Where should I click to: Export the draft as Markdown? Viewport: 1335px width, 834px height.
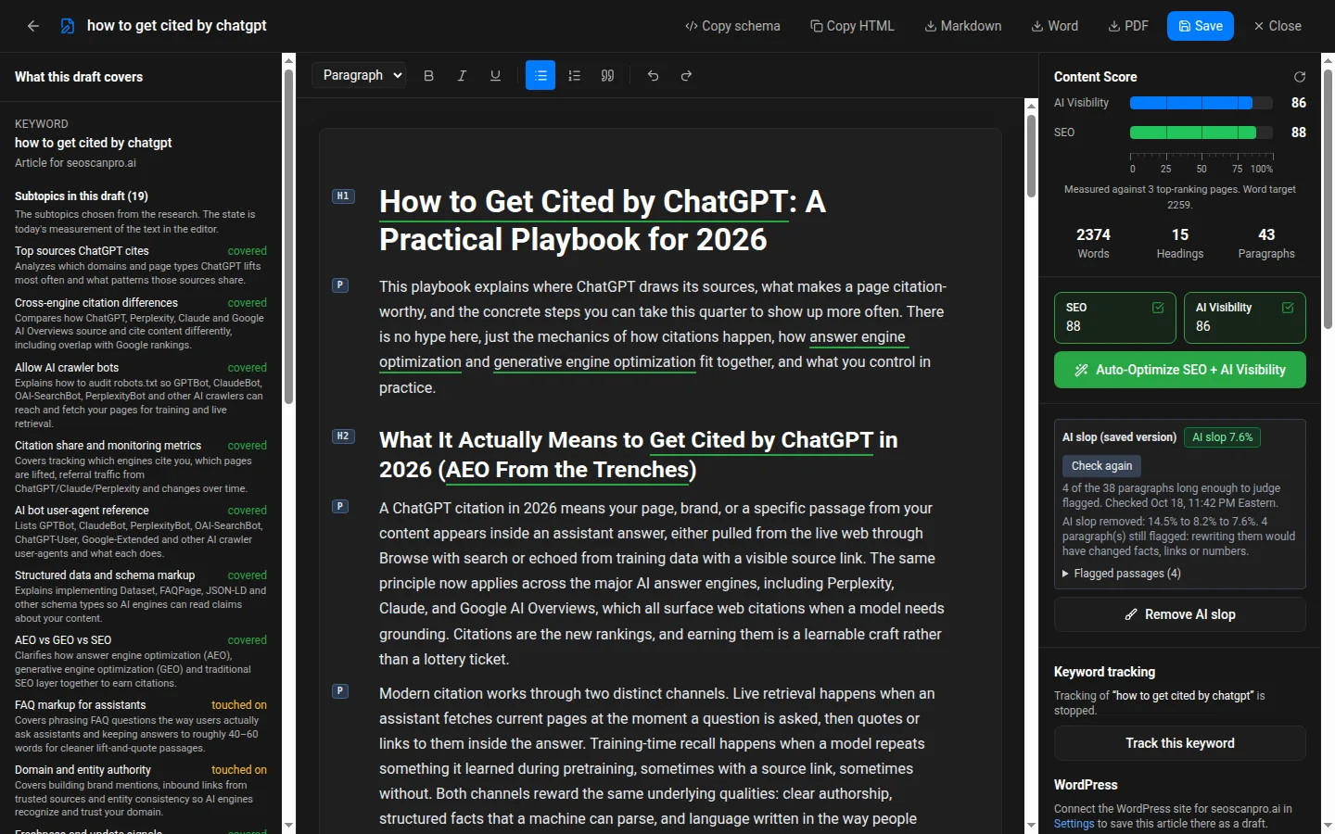pyautogui.click(x=962, y=26)
